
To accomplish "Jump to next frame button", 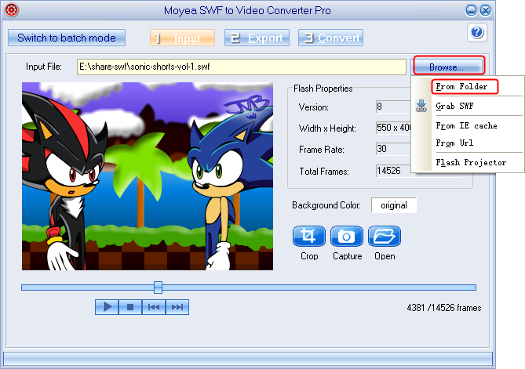I will pos(177,307).
